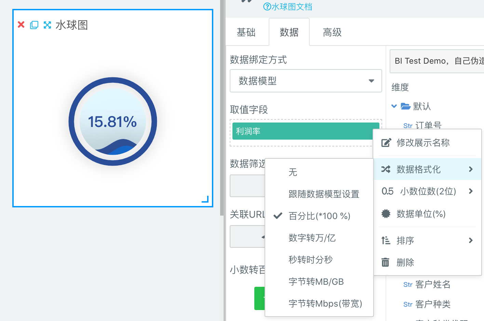Click the checkmark beside 百分比(*100 %)

(278, 216)
